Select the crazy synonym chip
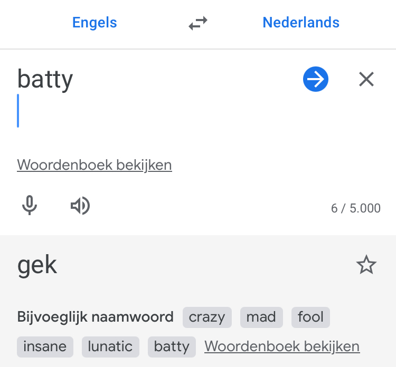 click(x=207, y=317)
